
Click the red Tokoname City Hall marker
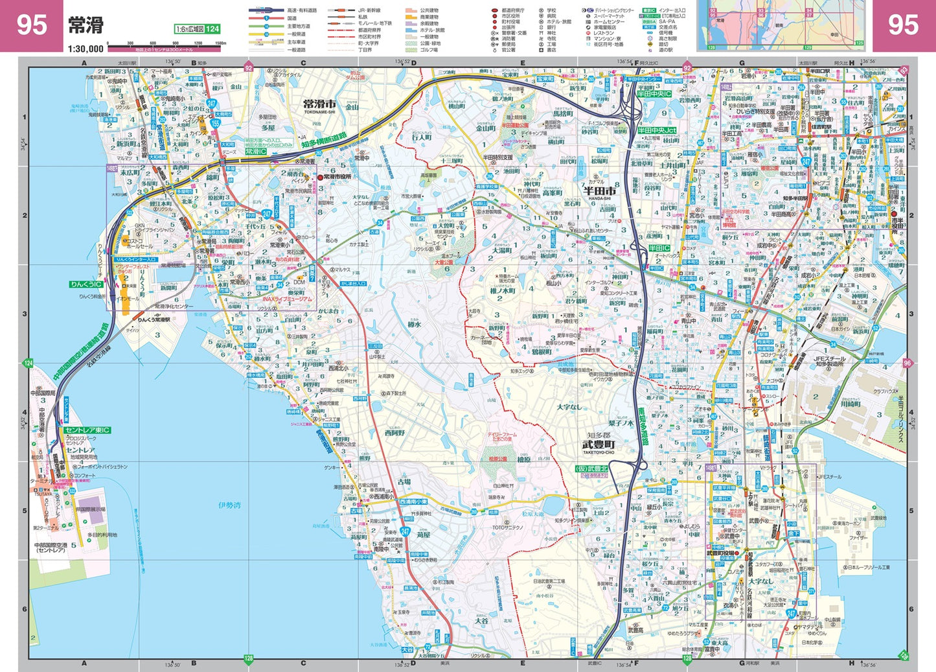click(x=320, y=177)
